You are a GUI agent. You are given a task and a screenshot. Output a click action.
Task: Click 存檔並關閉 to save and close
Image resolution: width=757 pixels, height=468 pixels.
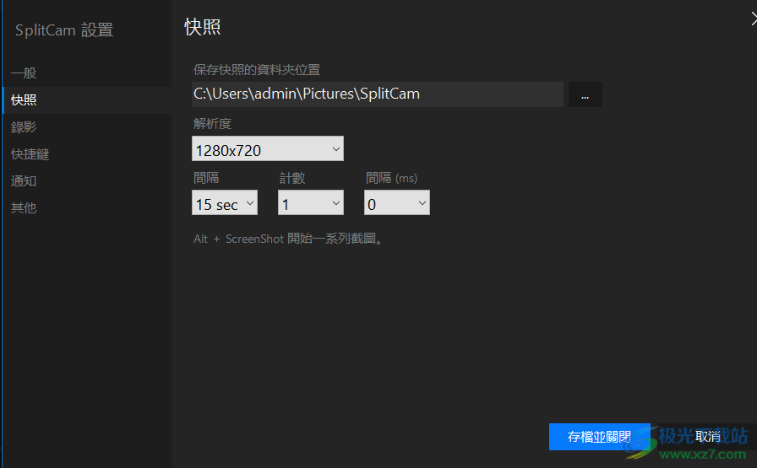(600, 437)
